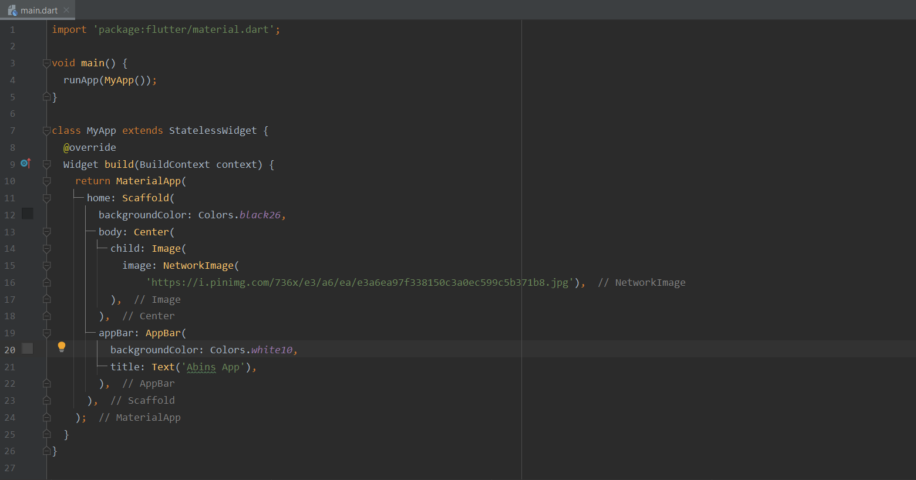
Task: Collapse the Scaffold widget fold marker
Action: click(46, 197)
